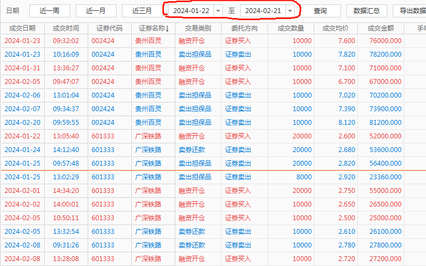The height and width of the screenshot is (266, 426).
Task: Click the 近一周 quick range button
Action: pos(50,11)
